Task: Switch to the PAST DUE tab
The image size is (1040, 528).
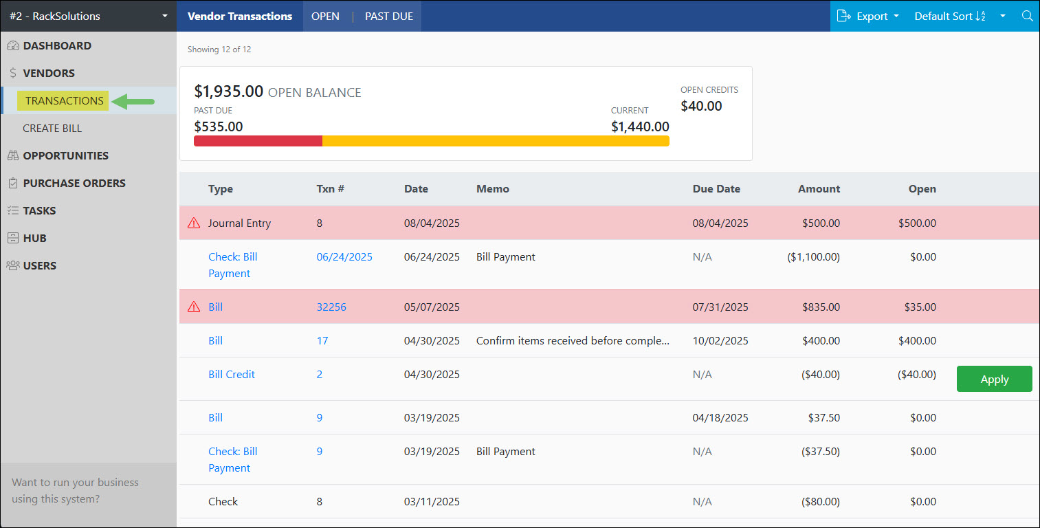Action: pos(388,16)
